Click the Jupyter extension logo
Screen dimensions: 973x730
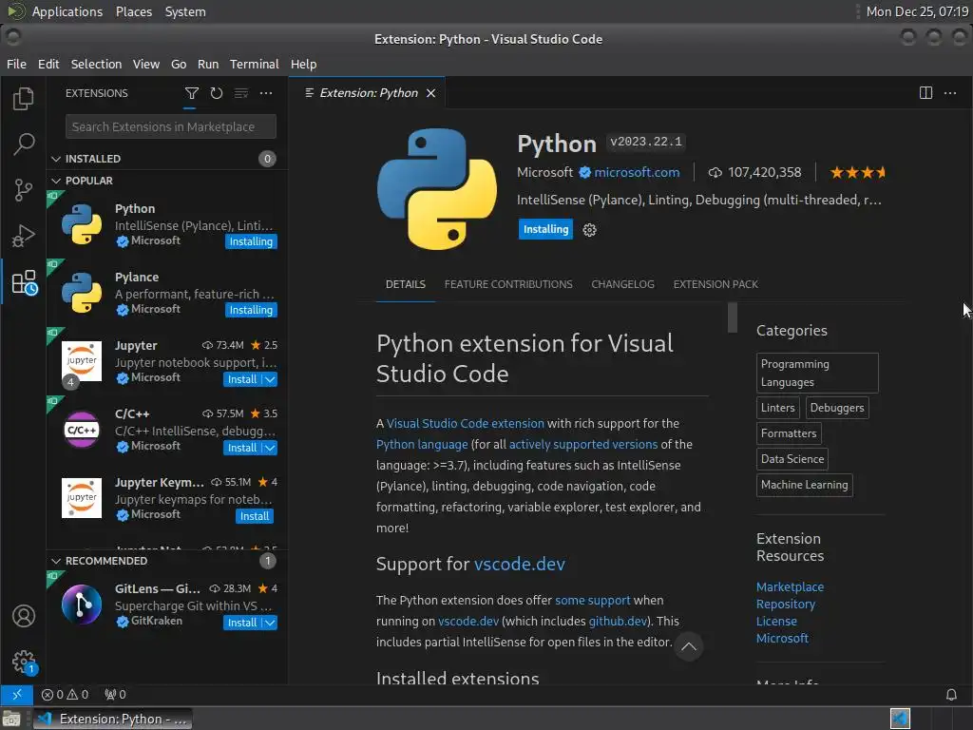click(x=82, y=360)
